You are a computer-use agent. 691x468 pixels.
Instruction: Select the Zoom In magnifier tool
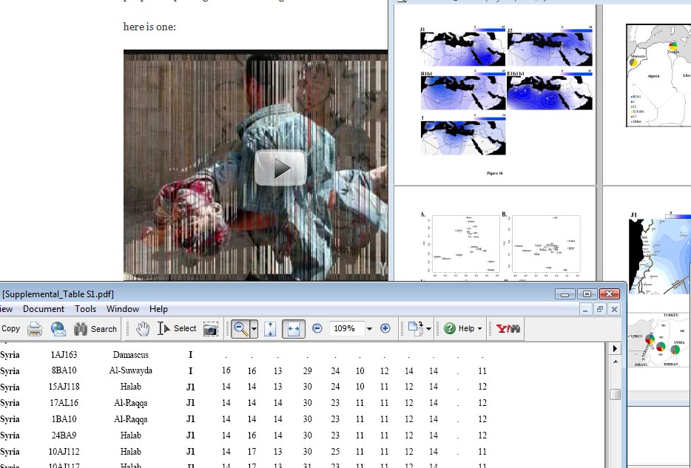pyautogui.click(x=240, y=329)
